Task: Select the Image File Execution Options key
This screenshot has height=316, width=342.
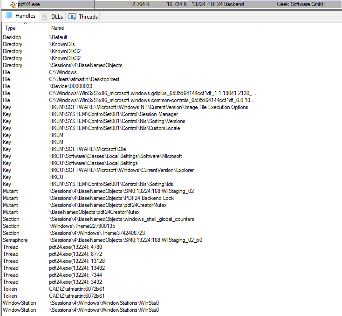Action: [x=149, y=107]
